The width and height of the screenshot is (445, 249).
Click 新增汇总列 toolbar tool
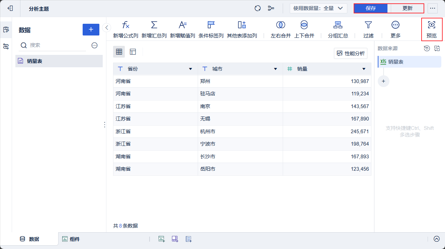coord(154,29)
